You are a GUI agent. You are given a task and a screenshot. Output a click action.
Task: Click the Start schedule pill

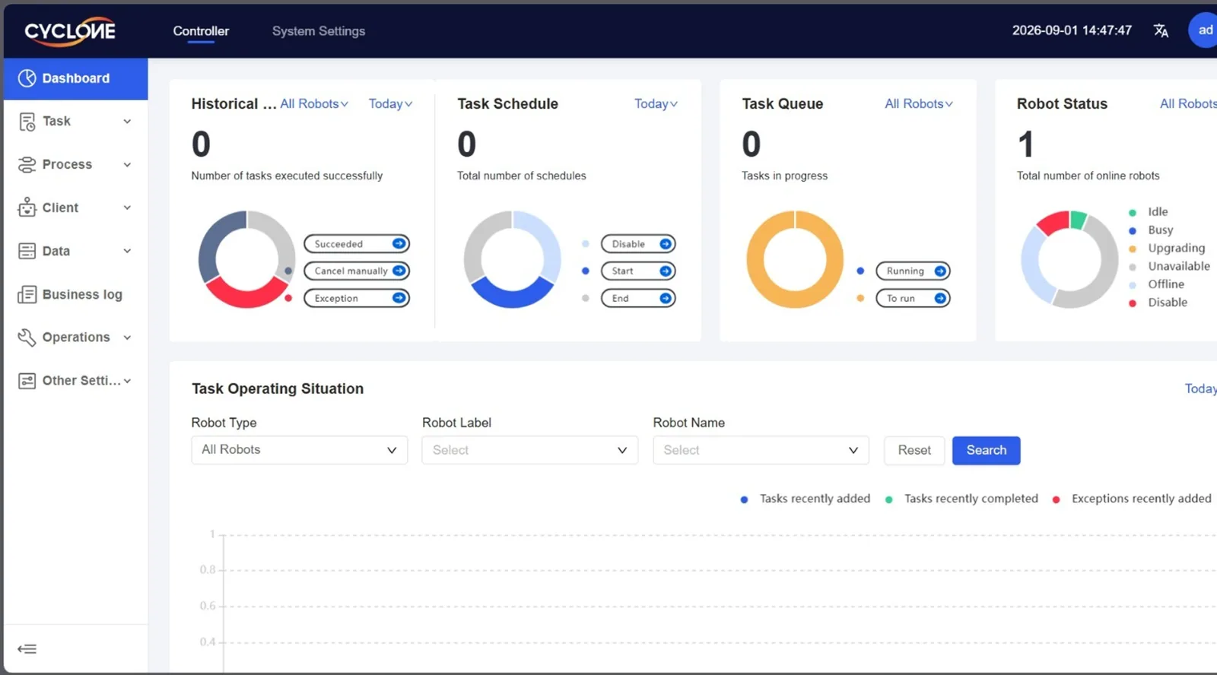tap(638, 271)
